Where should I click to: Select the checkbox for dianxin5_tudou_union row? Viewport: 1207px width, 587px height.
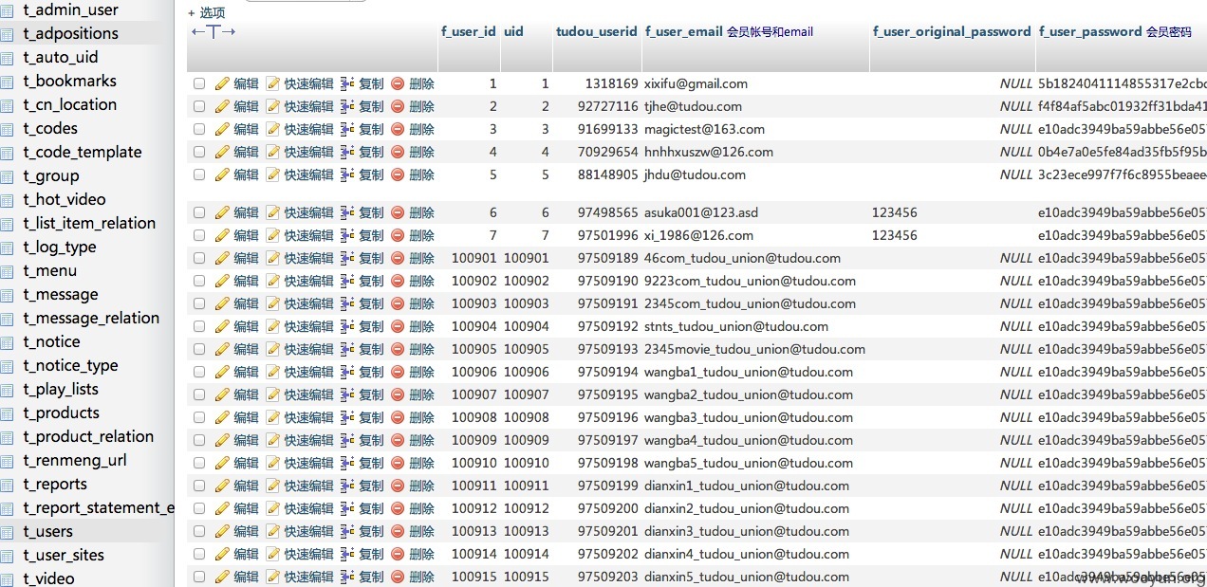(x=199, y=577)
